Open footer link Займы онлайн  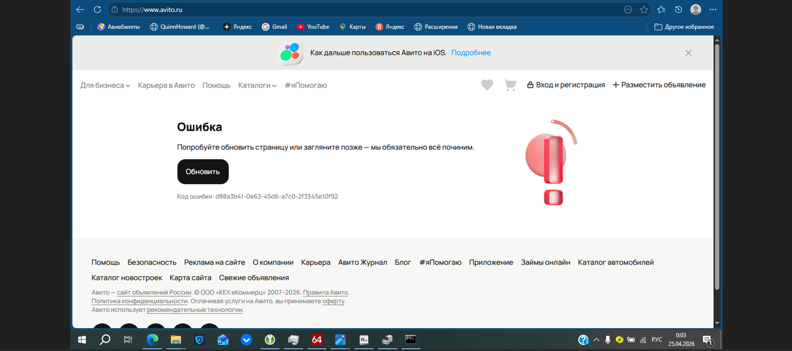pyautogui.click(x=545, y=262)
